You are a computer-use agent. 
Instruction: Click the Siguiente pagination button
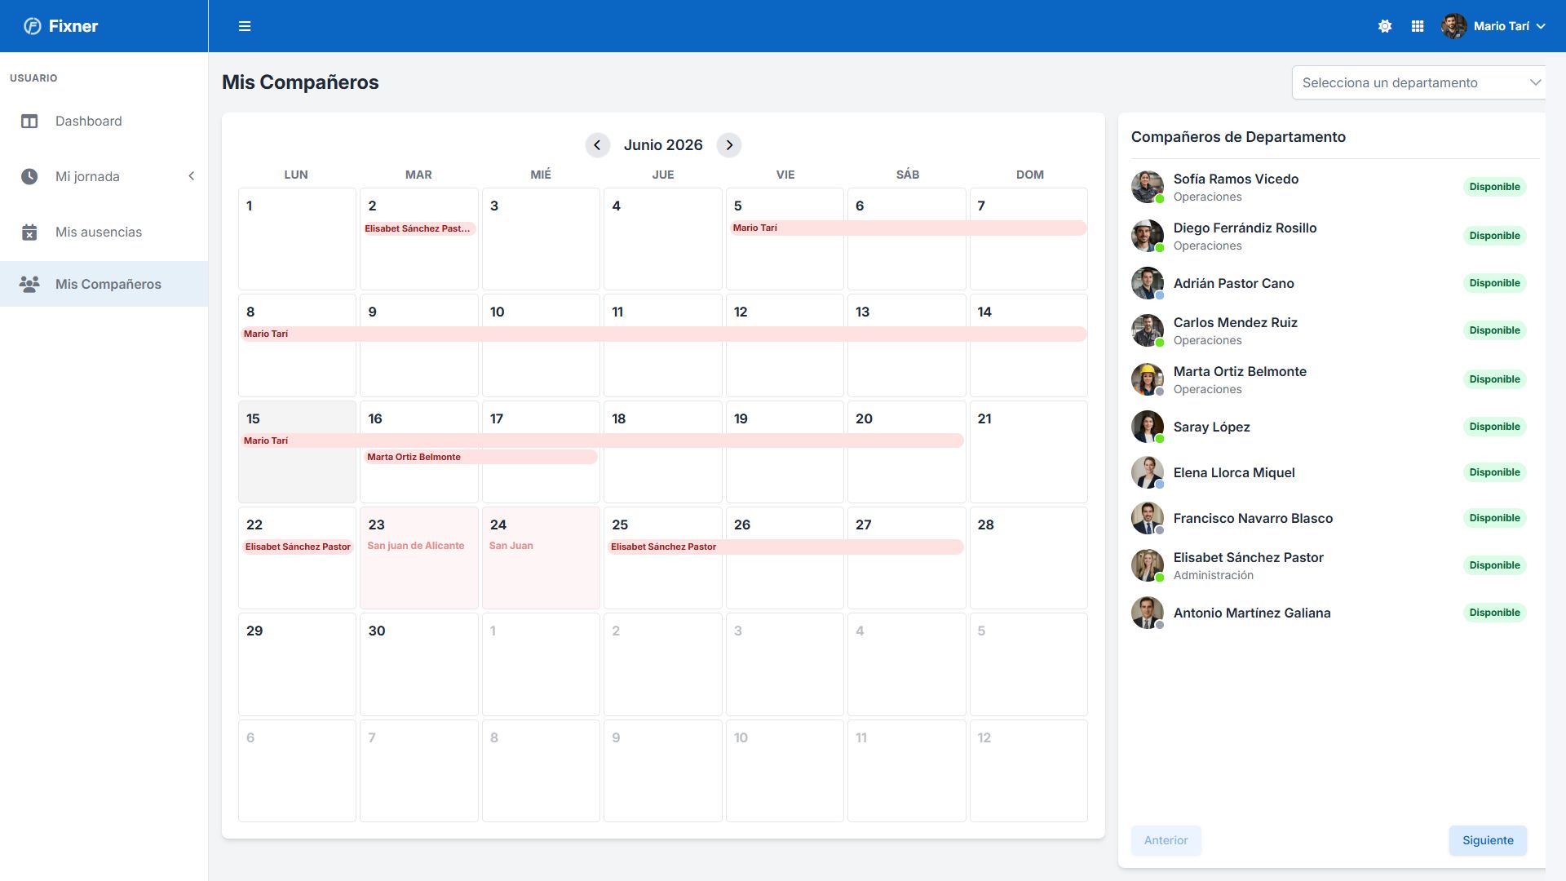coord(1488,840)
